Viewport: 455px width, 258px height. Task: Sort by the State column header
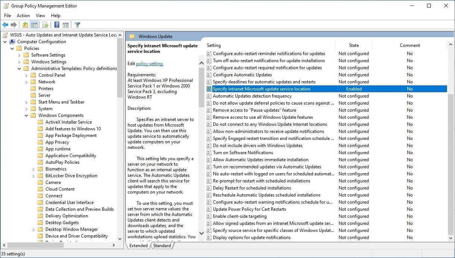click(354, 45)
